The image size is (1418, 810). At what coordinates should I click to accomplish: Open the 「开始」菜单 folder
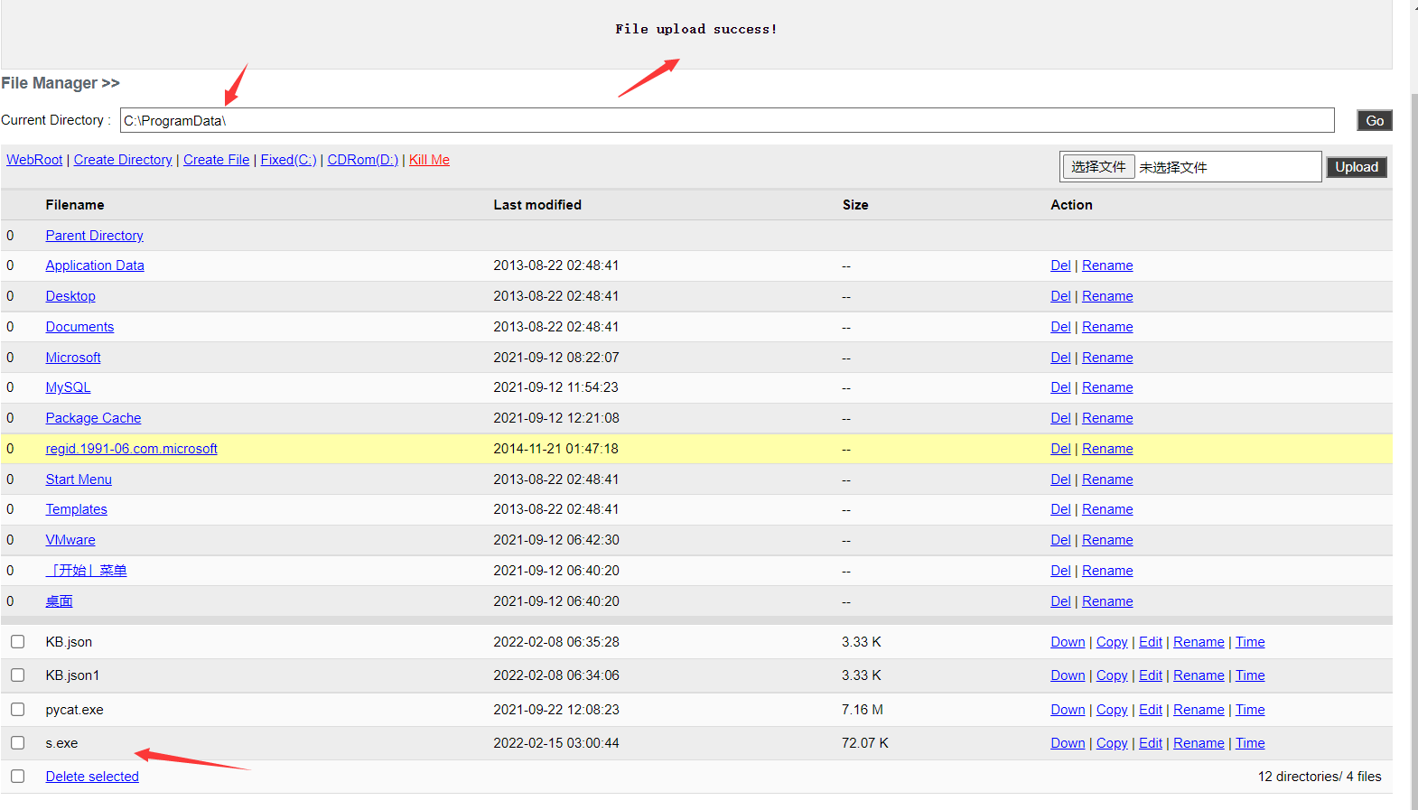pos(87,571)
